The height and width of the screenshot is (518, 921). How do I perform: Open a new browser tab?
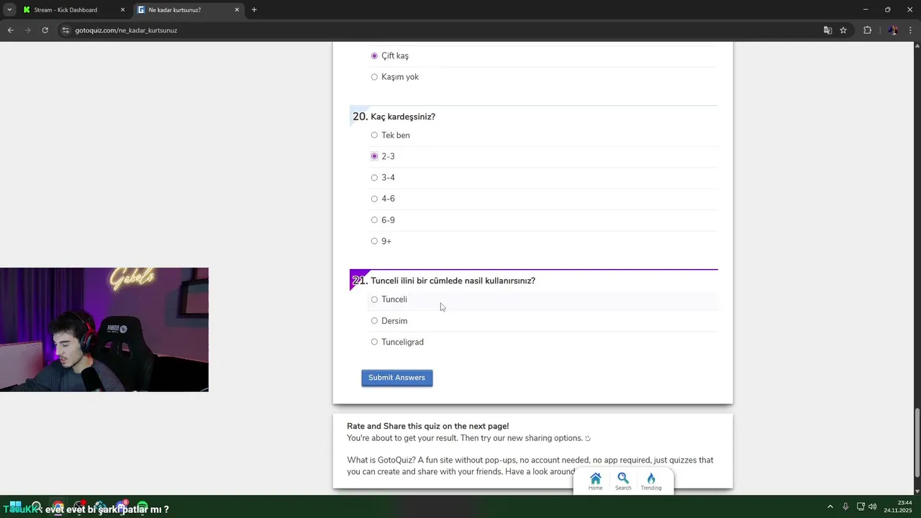(254, 10)
